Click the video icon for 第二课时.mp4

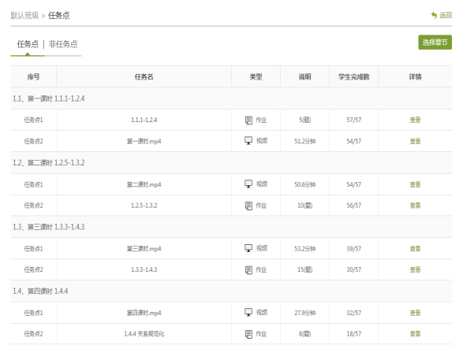pyautogui.click(x=248, y=184)
